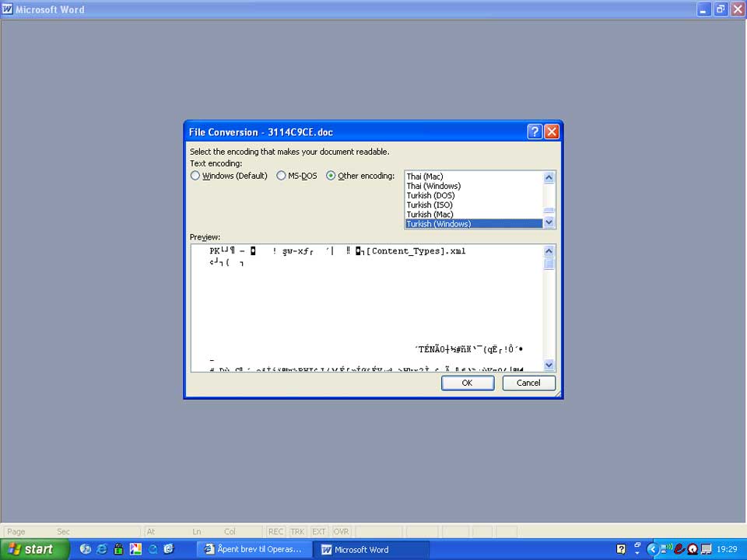This screenshot has width=747, height=560.
Task: Click the monitor icon in the system tray
Action: [x=706, y=550]
